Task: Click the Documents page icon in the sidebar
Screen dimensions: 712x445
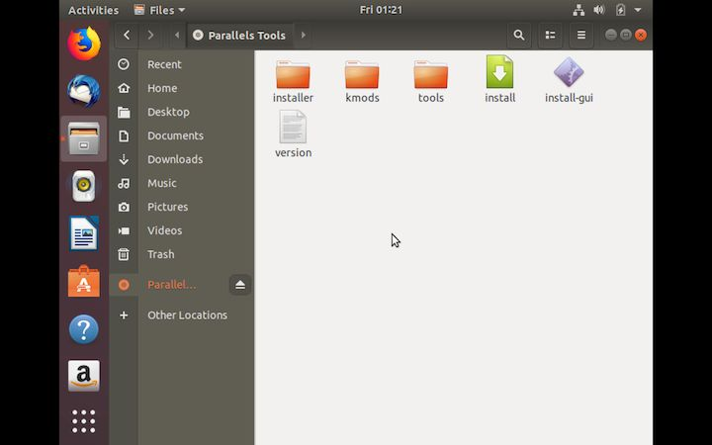Action: click(x=124, y=135)
